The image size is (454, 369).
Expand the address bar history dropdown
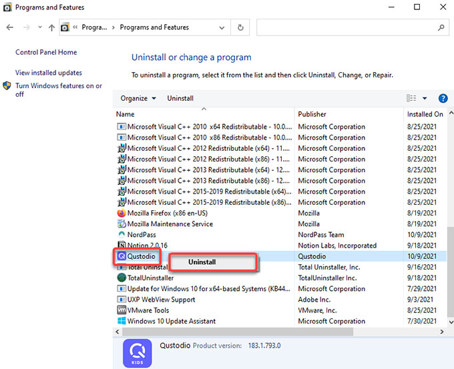[222, 28]
